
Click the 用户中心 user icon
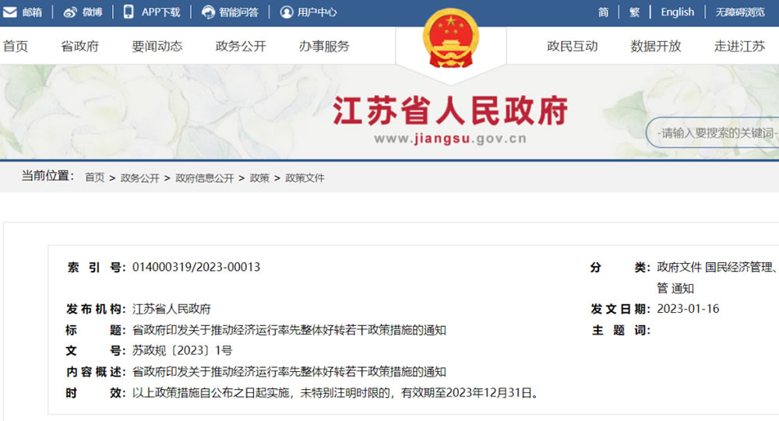[x=287, y=12]
